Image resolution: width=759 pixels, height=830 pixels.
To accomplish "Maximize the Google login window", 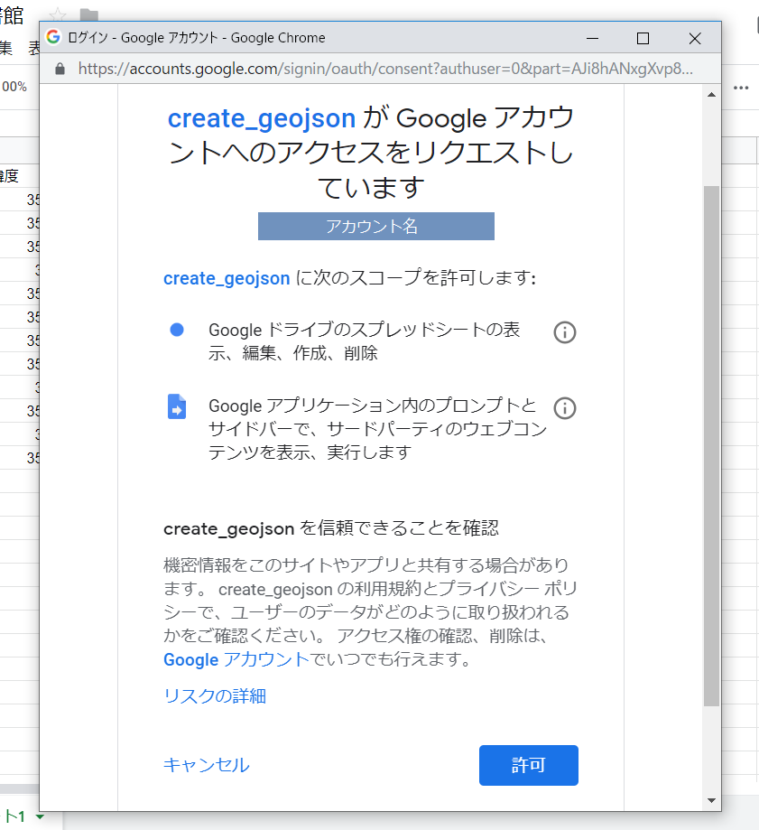I will (x=643, y=38).
